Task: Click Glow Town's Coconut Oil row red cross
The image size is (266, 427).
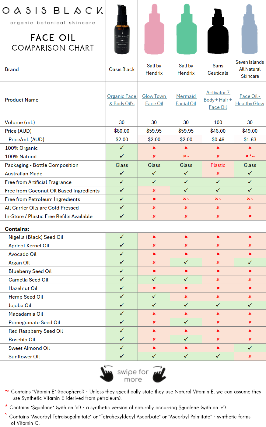Action: pos(154,191)
